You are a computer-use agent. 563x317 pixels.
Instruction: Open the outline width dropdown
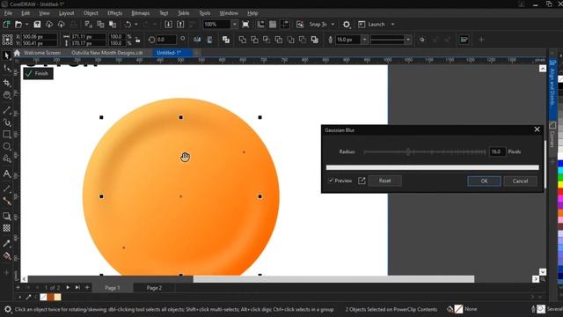[364, 40]
